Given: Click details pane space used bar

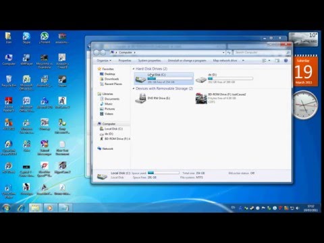Looking at the screenshot, I should point(163,173).
